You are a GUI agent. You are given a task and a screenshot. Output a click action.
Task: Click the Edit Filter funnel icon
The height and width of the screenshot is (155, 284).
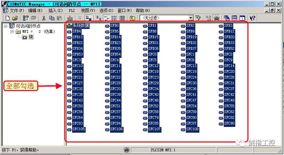198,18
